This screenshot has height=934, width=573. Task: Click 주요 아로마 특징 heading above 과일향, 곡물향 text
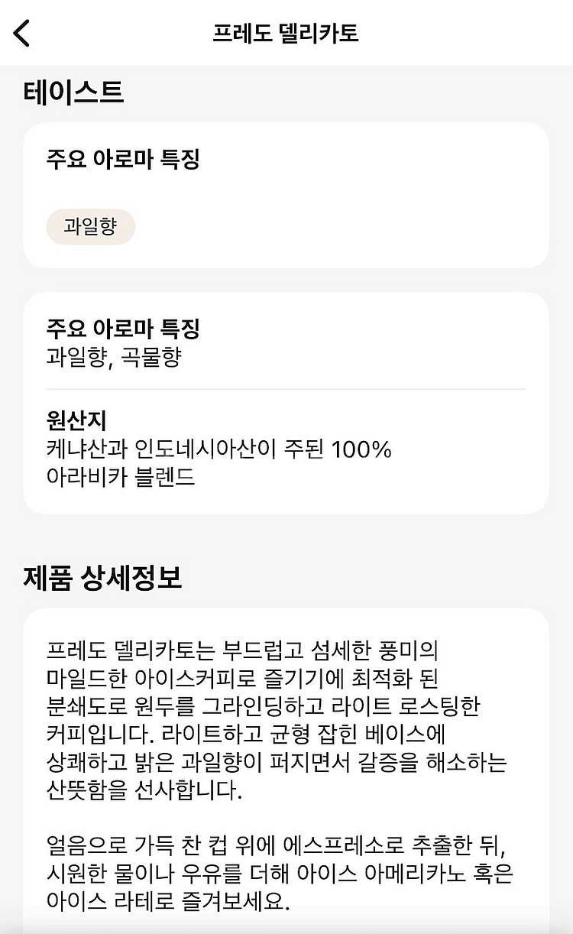[123, 329]
